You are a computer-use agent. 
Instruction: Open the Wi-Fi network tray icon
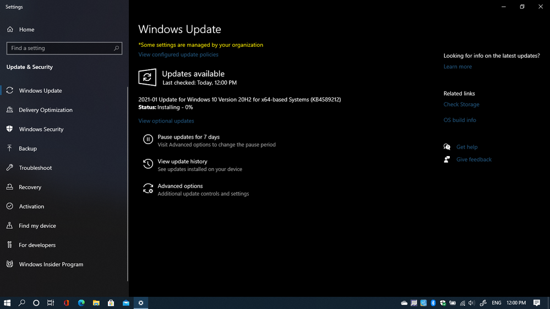[462, 303]
